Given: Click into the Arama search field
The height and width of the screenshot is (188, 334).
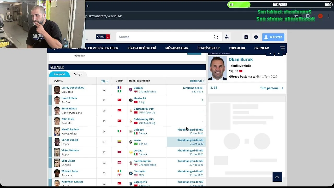Looking at the screenshot, I should (x=164, y=37).
